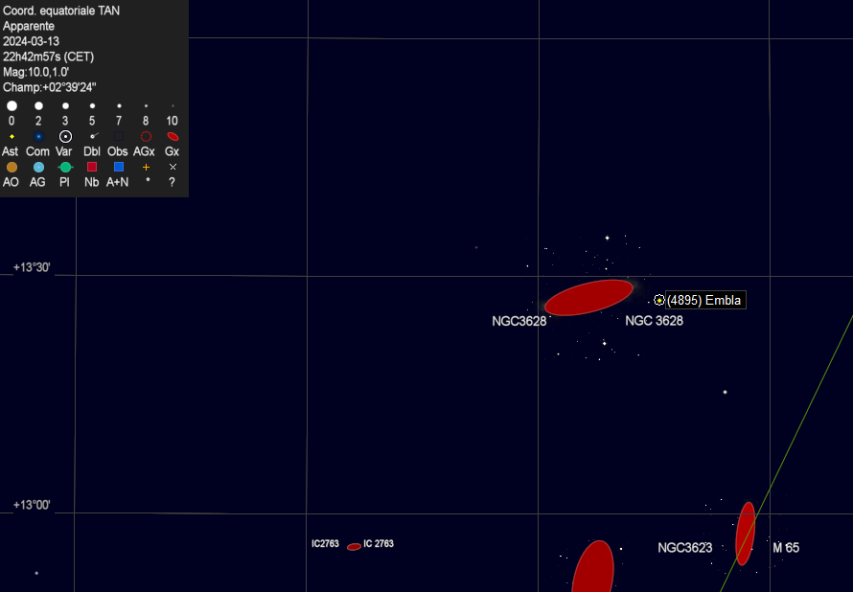Image resolution: width=853 pixels, height=592 pixels.
Task: Click the time "22h42m57s (CET)" in legend
Action: pos(49,57)
